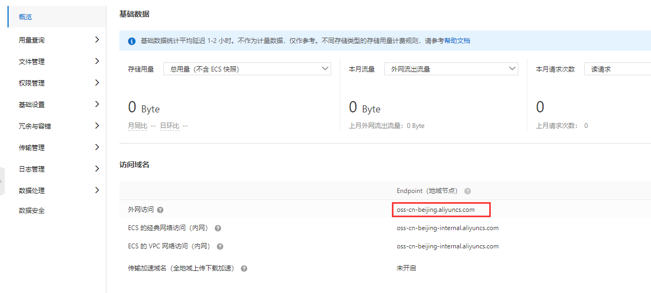Open the 数据安全 menu item
651x293 pixels.
coord(57,211)
